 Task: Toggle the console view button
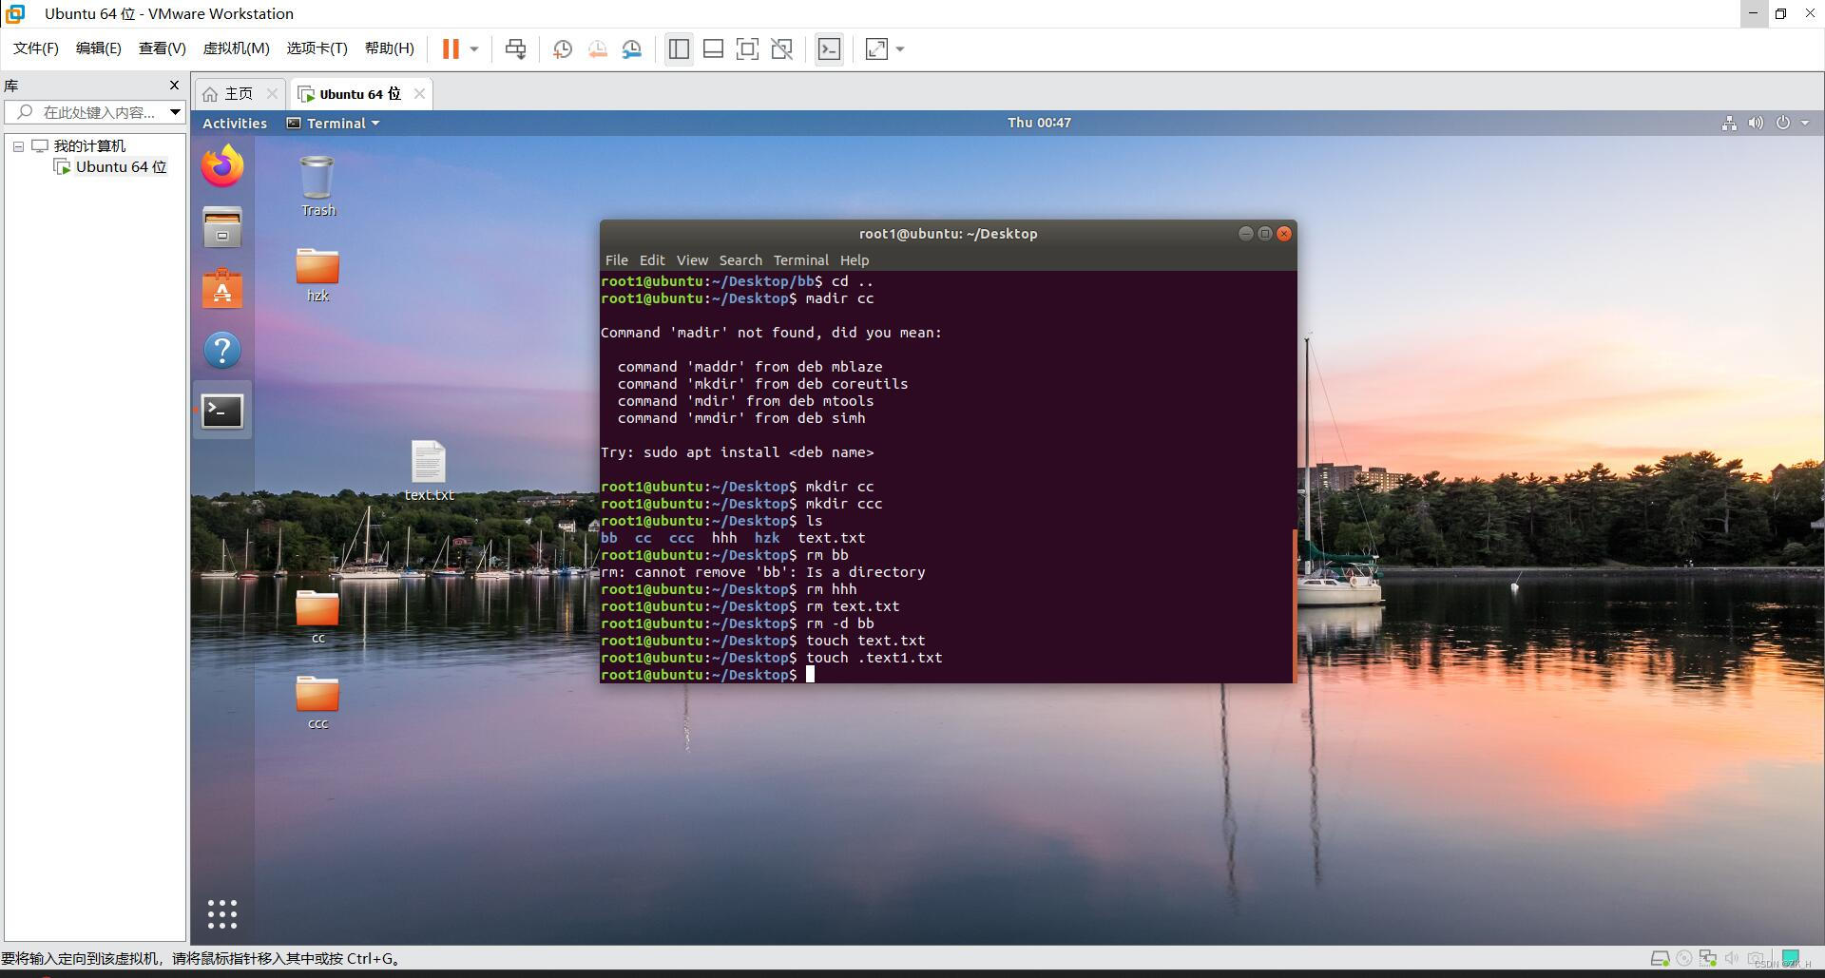[x=829, y=48]
